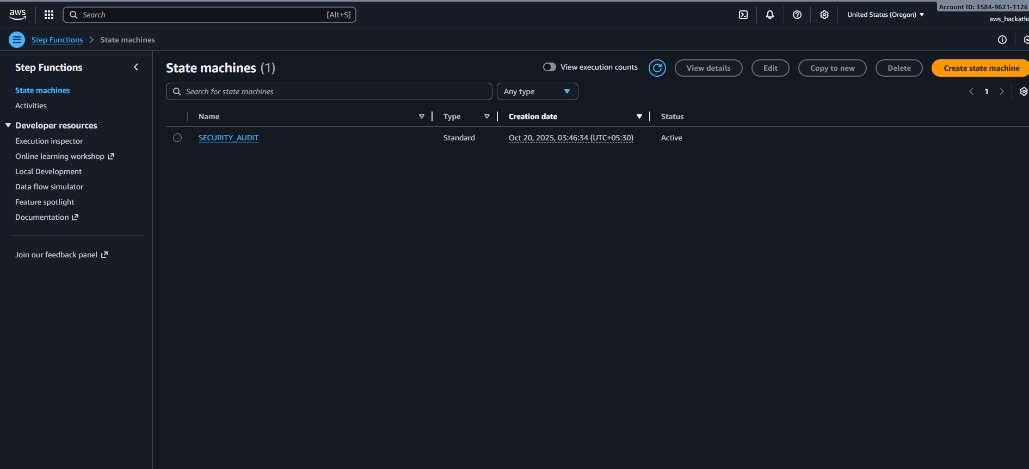Toggle View execution counts switch
This screenshot has height=469, width=1029.
point(550,67)
